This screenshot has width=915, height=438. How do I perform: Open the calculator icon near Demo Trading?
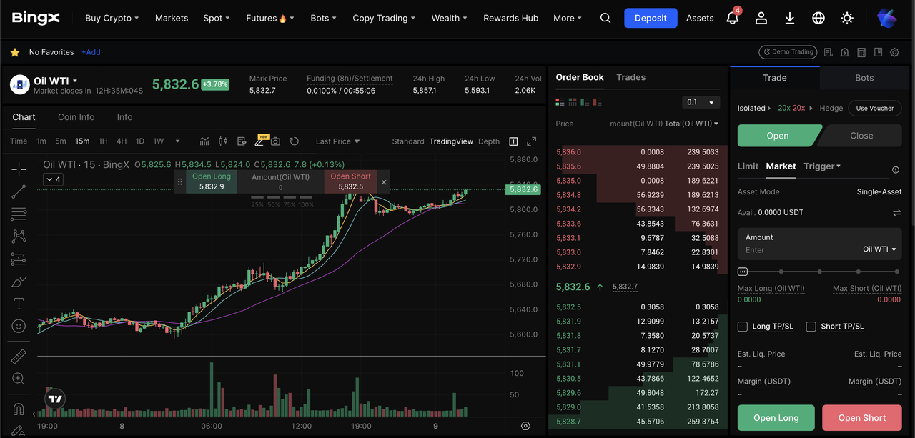click(861, 52)
